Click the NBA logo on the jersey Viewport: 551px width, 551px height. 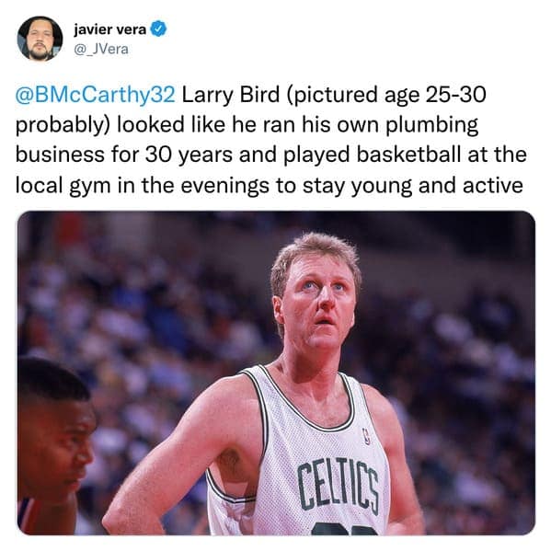pos(366,436)
